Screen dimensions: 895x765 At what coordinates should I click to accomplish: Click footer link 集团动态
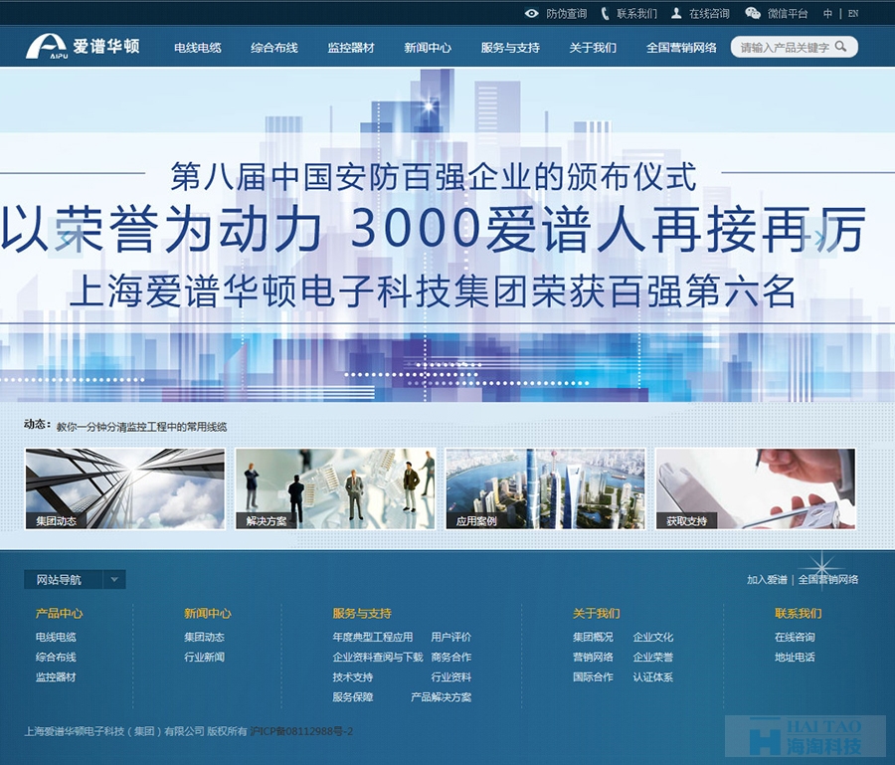[x=204, y=637]
